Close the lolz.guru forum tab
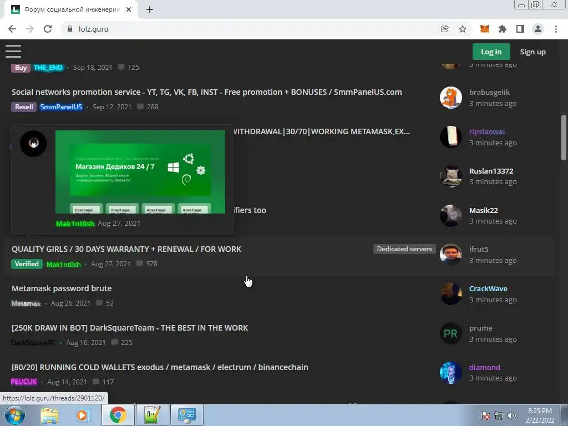Image resolution: width=568 pixels, height=426 pixels. pos(129,9)
